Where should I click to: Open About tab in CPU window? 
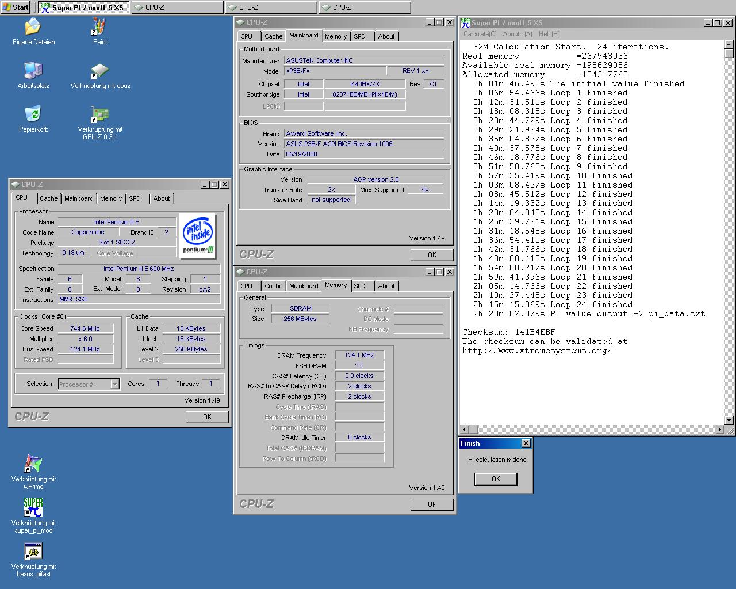162,198
